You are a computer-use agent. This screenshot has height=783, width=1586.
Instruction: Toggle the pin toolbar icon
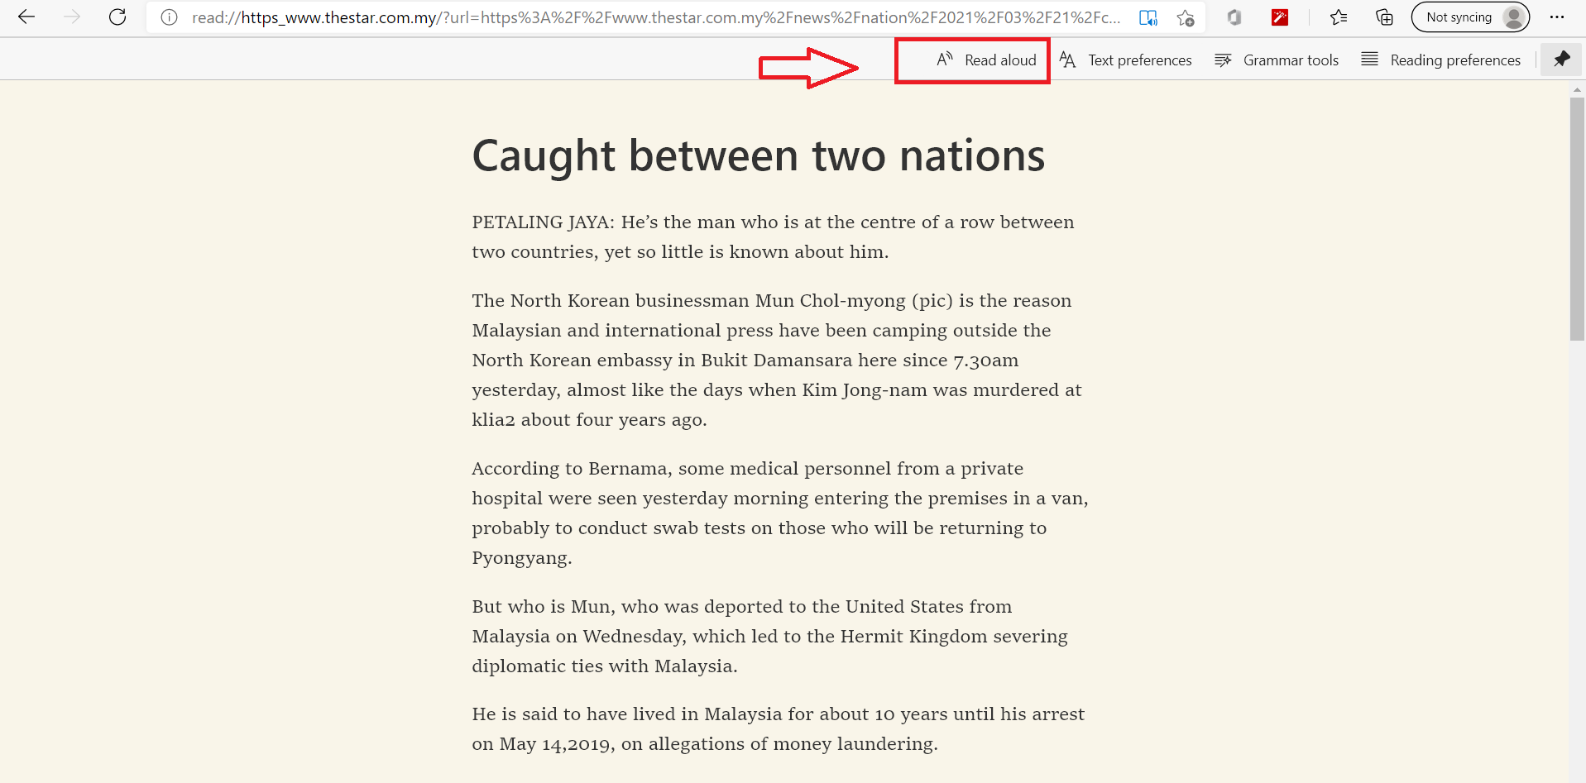[1561, 60]
